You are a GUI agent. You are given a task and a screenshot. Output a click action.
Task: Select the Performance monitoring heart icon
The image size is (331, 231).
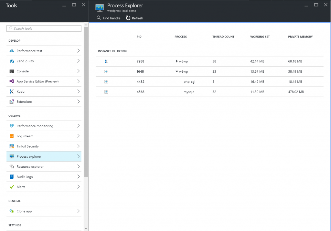[11, 126]
